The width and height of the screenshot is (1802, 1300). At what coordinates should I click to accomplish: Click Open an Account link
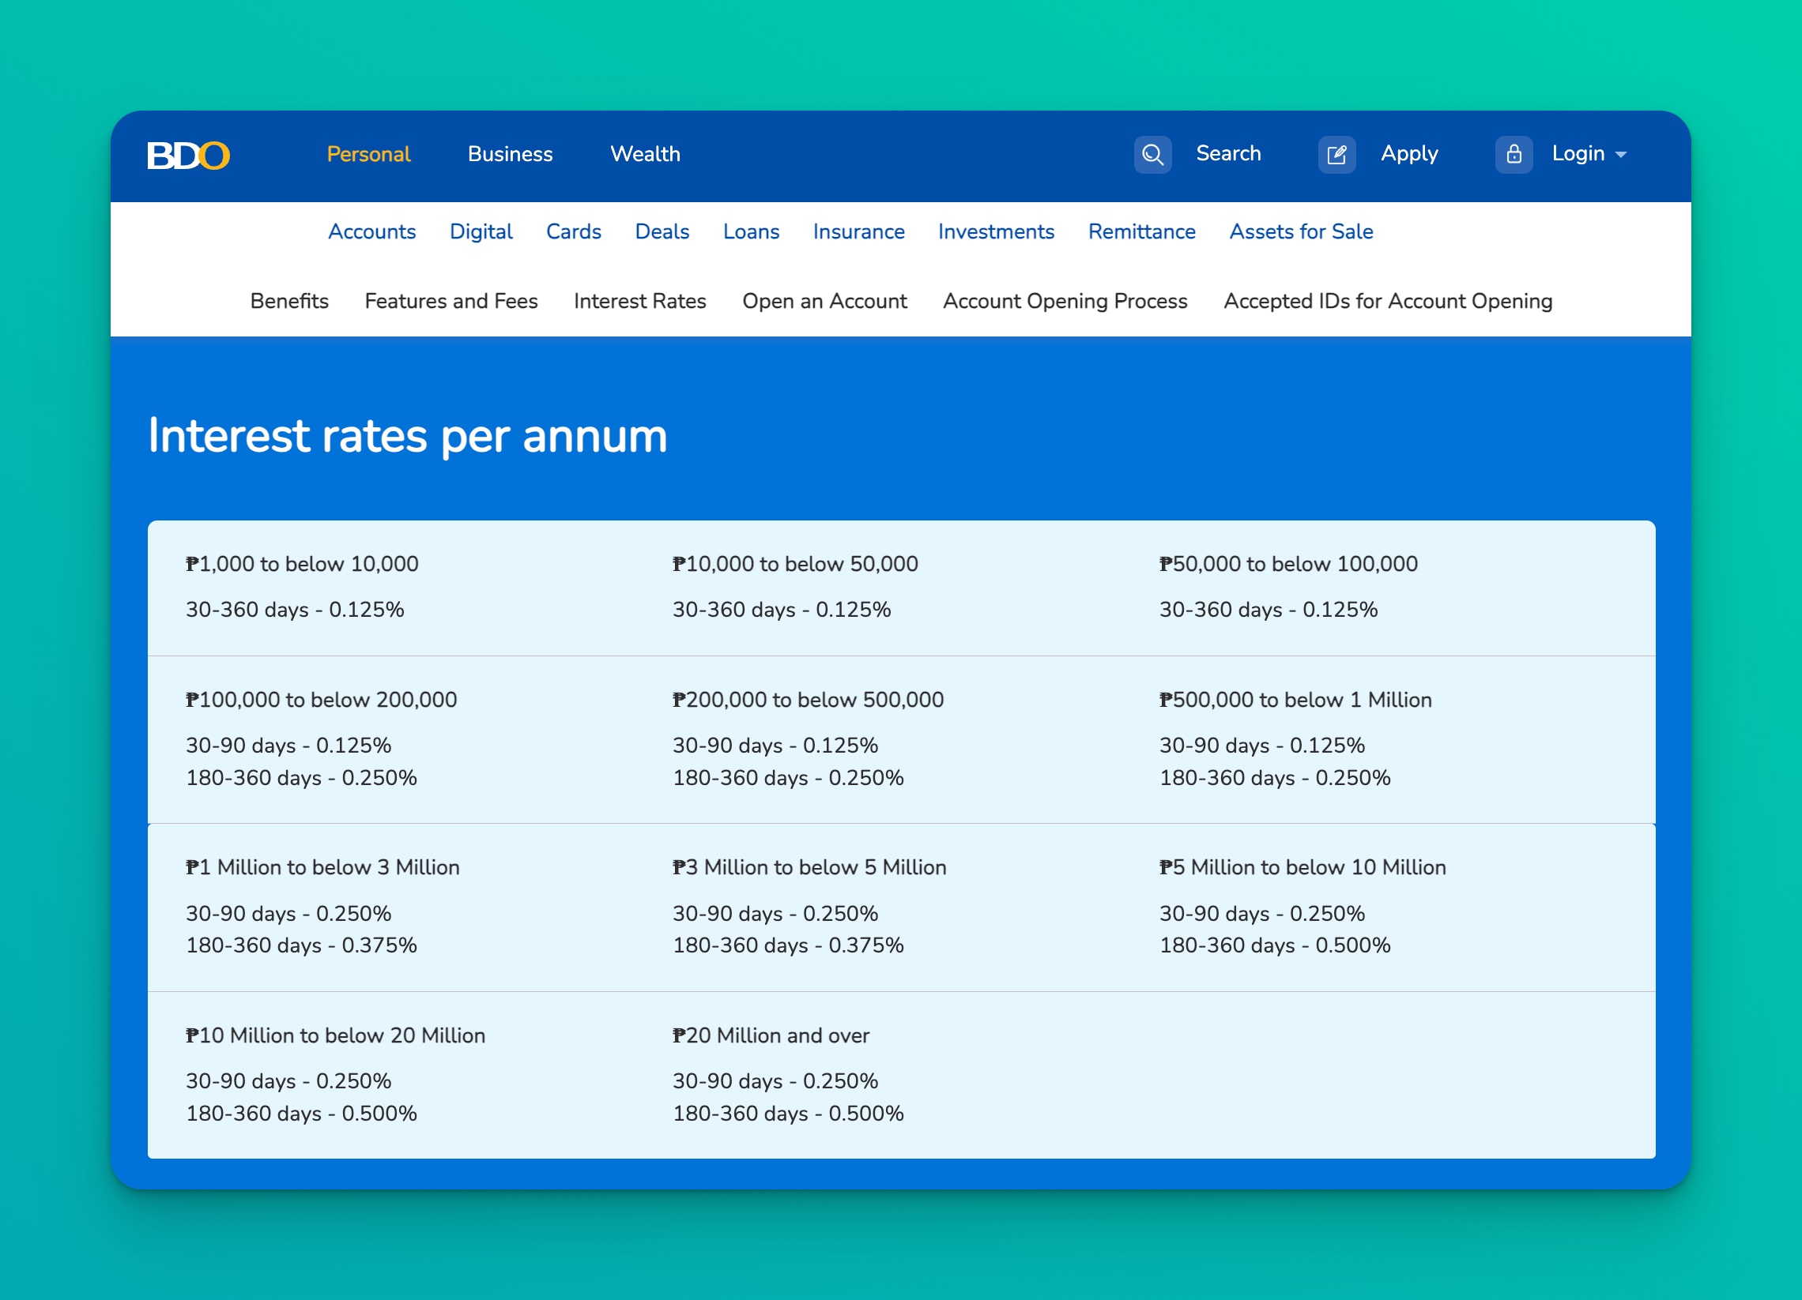point(824,301)
